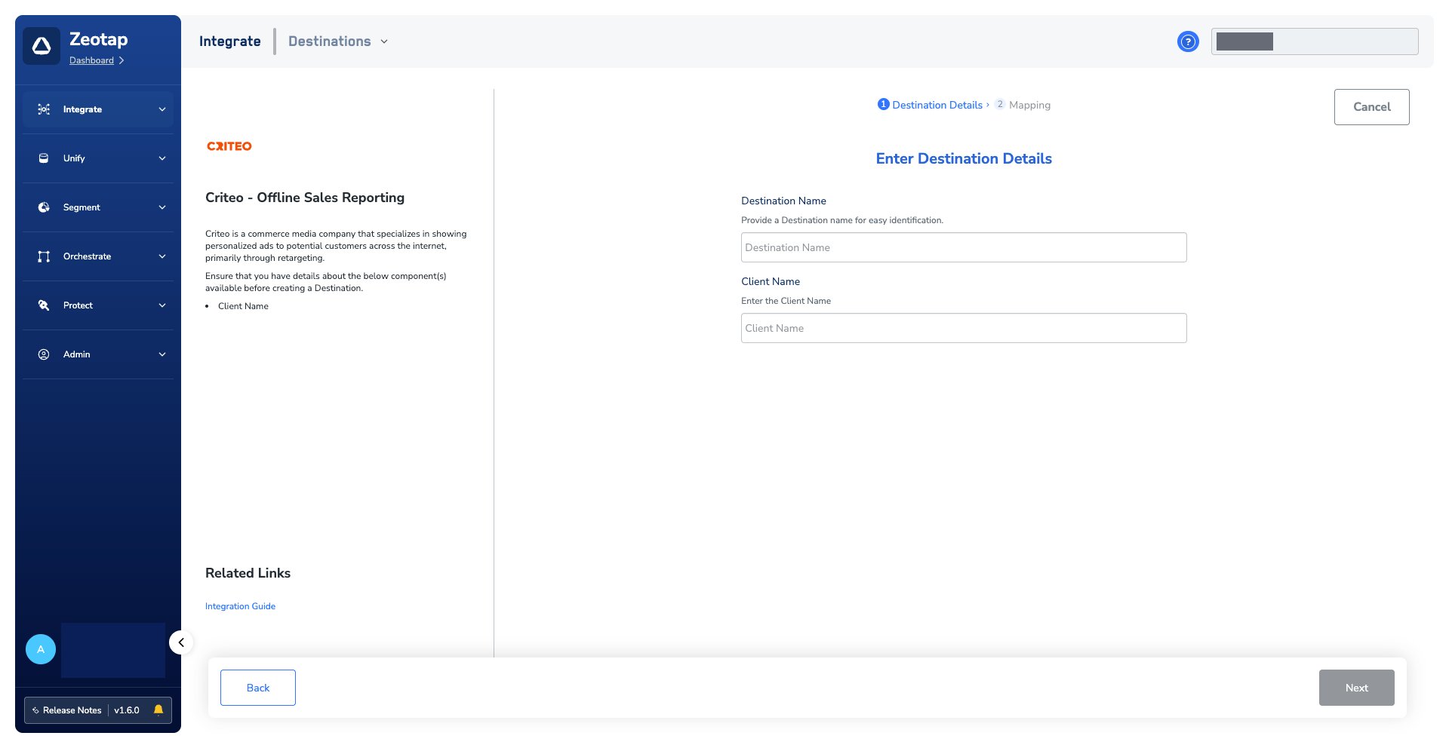This screenshot has width=1449, height=748.
Task: Click the Integrate sidebar icon
Action: pos(44,109)
